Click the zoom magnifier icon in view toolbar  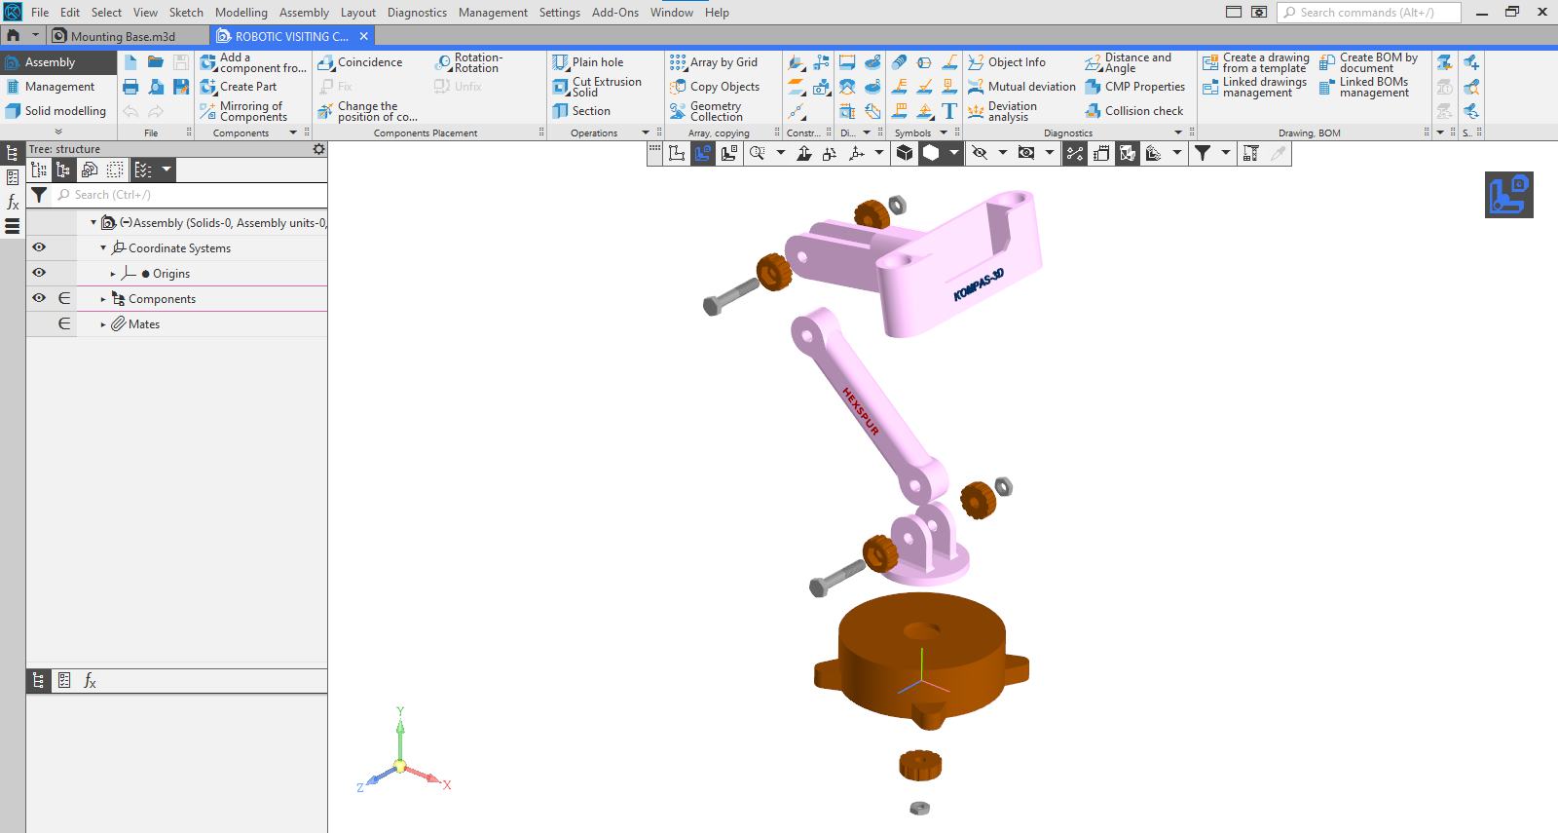point(757,153)
